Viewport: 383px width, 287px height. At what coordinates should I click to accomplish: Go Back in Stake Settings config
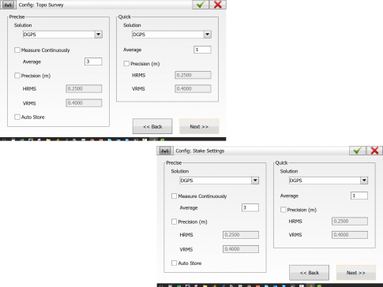(310, 273)
